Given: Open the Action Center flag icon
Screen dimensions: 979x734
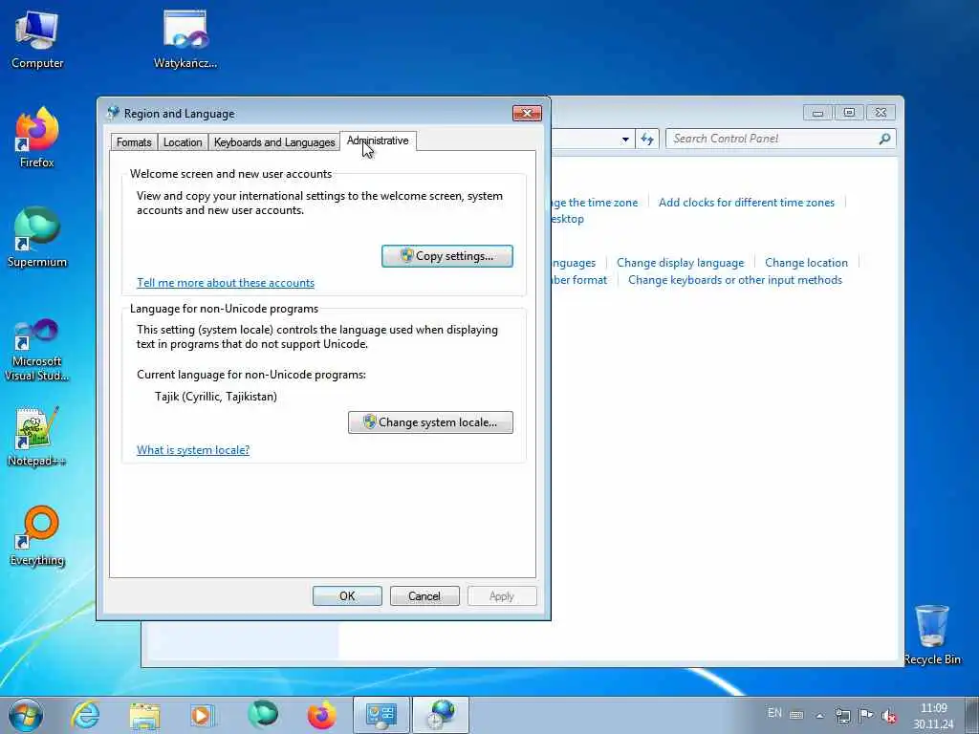Looking at the screenshot, I should coord(865,716).
